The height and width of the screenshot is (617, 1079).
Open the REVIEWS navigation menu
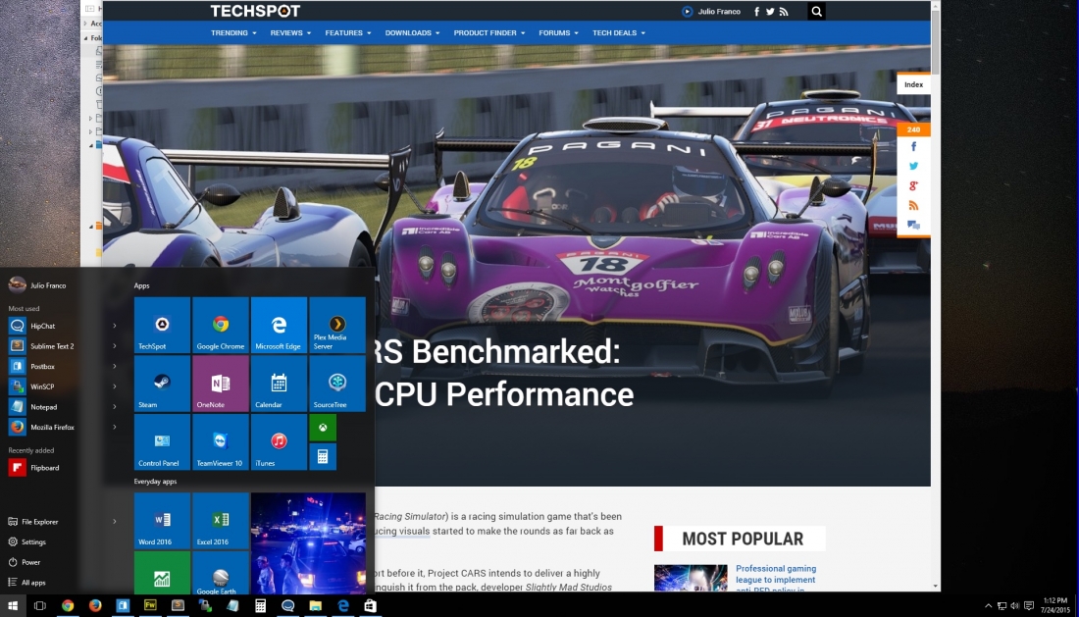pyautogui.click(x=290, y=33)
